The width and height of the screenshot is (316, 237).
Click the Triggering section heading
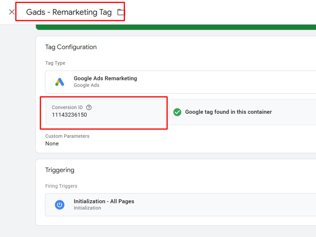(x=60, y=170)
